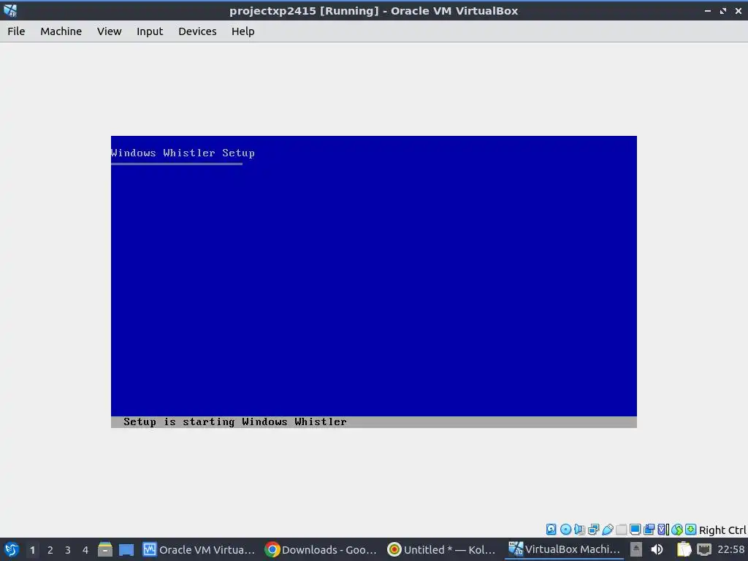Image resolution: width=748 pixels, height=561 pixels.
Task: Click the USB devices indicator icon
Action: (x=607, y=529)
